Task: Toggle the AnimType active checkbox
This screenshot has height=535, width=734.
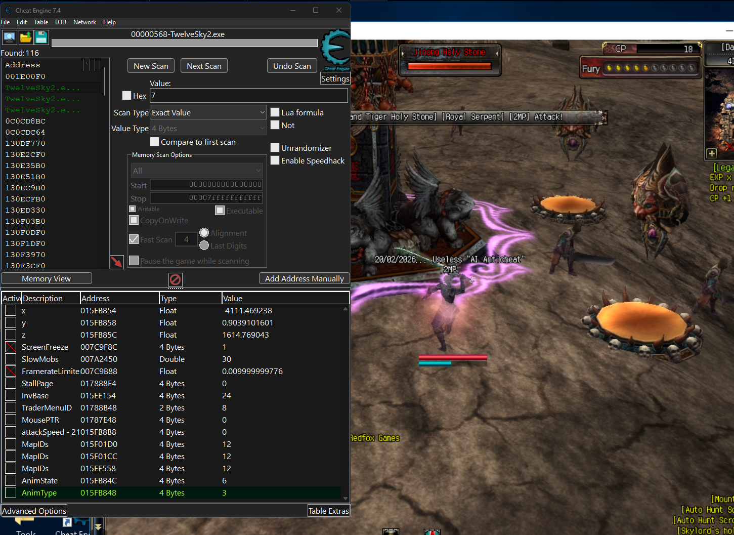Action: pyautogui.click(x=11, y=492)
